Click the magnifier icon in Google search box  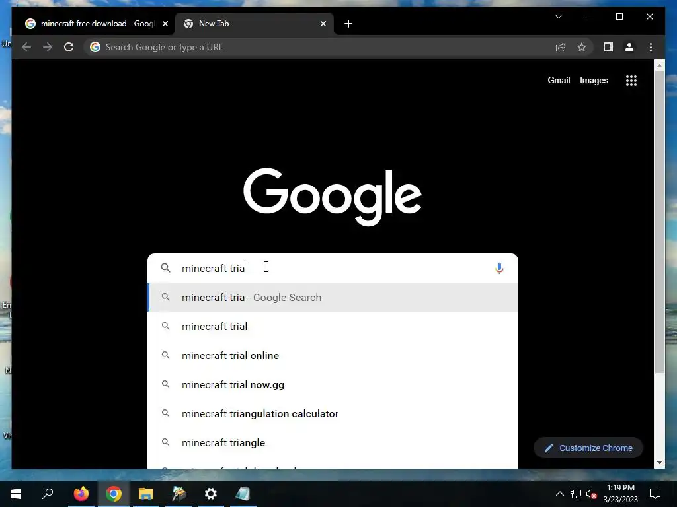point(166,268)
